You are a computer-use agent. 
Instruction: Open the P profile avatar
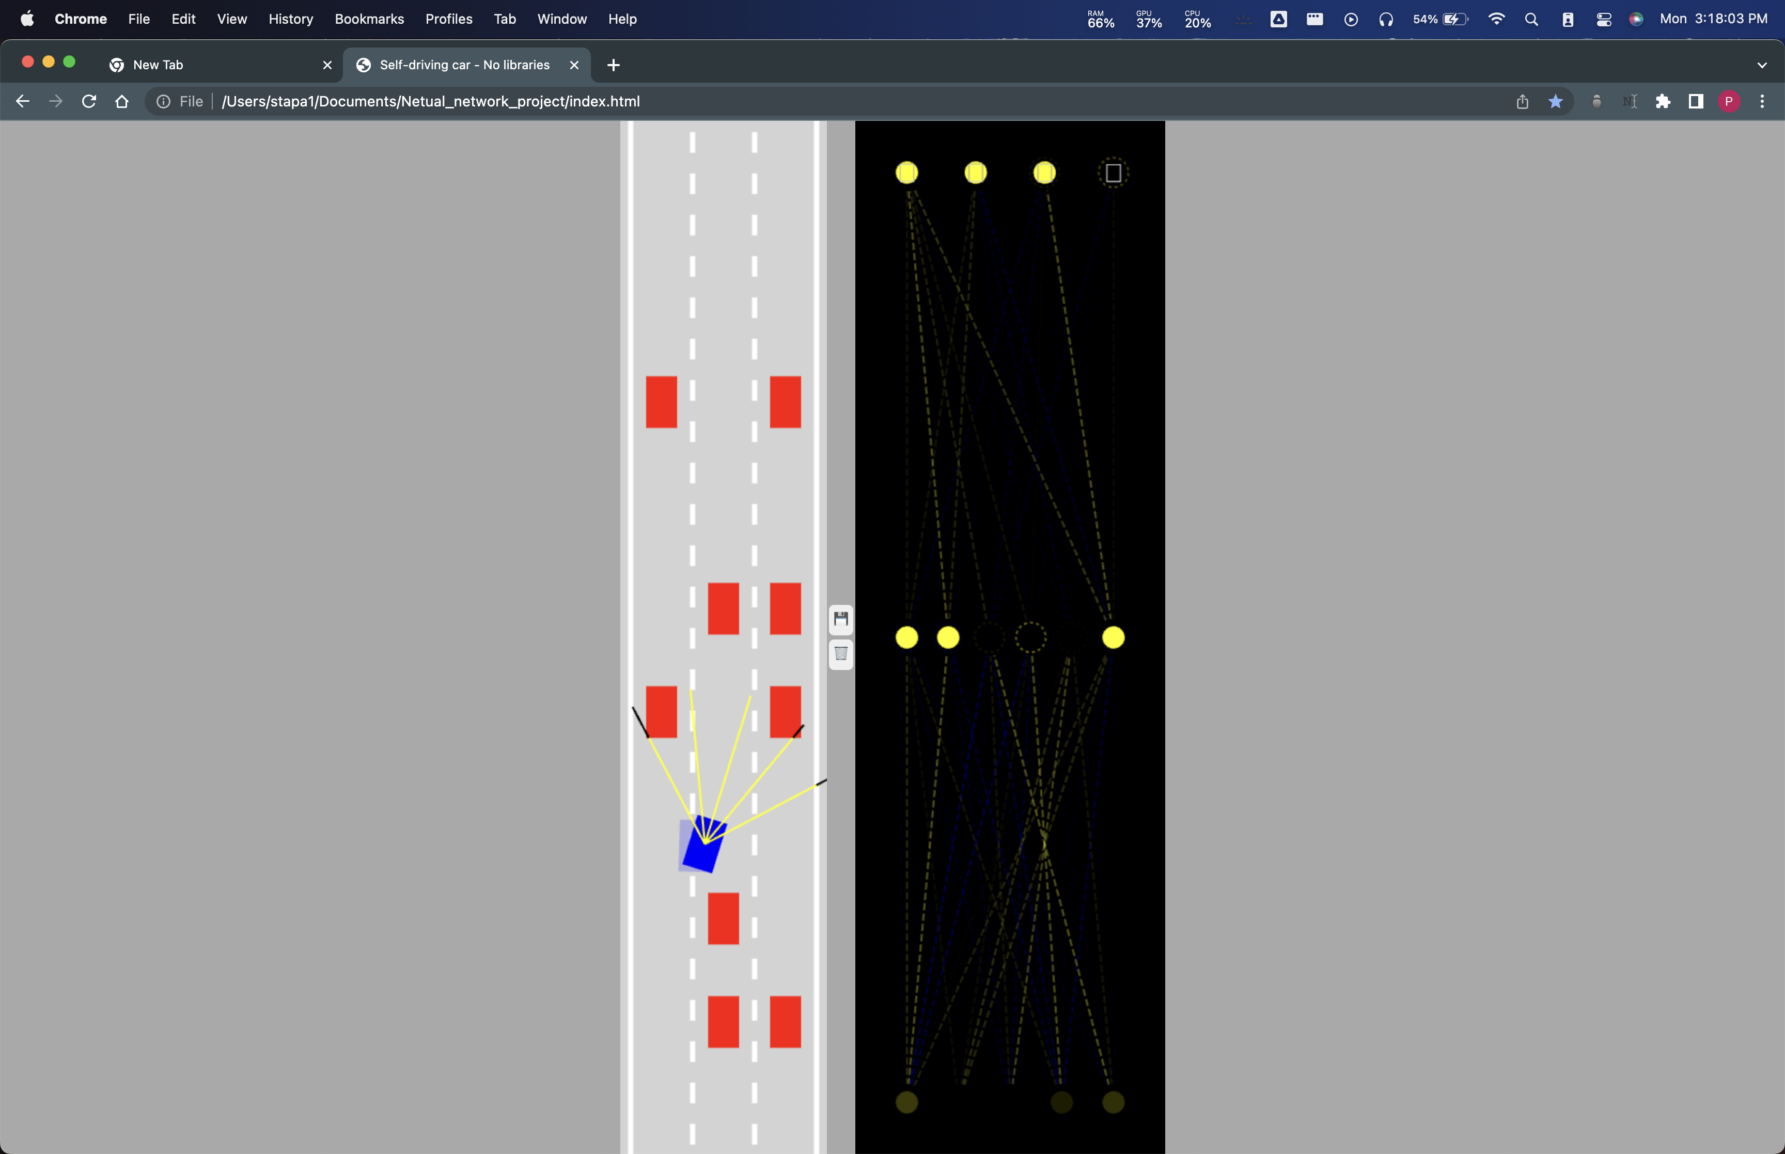pyautogui.click(x=1728, y=101)
